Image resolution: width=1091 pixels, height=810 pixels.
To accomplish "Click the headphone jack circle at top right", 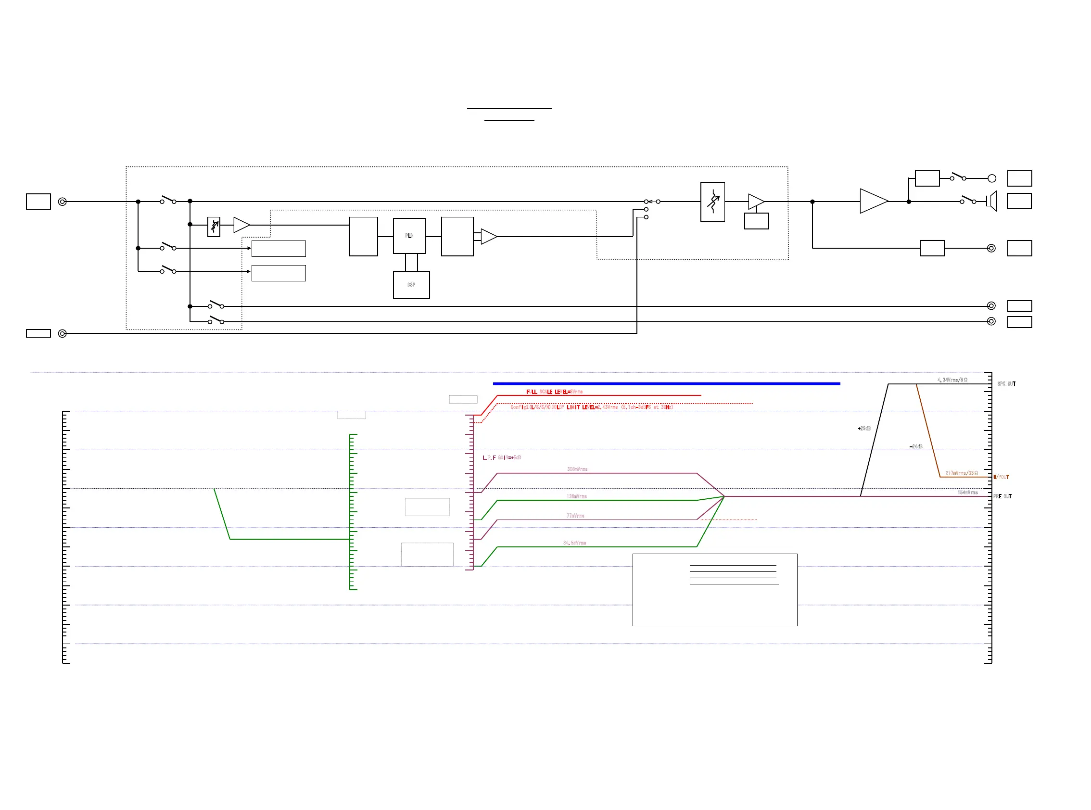I will pos(991,178).
